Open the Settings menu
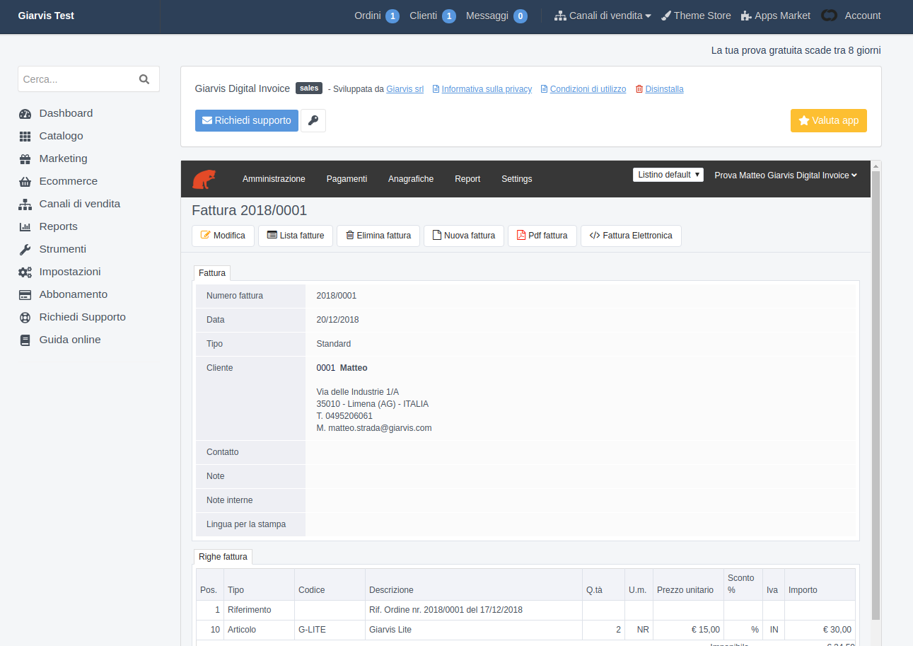Image resolution: width=913 pixels, height=646 pixels. coord(517,179)
